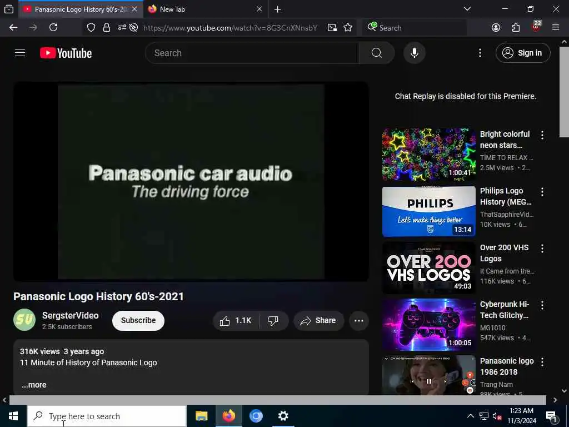This screenshot has height=427, width=569.
Task: Focus the Firefox Search box
Action: coord(415,28)
